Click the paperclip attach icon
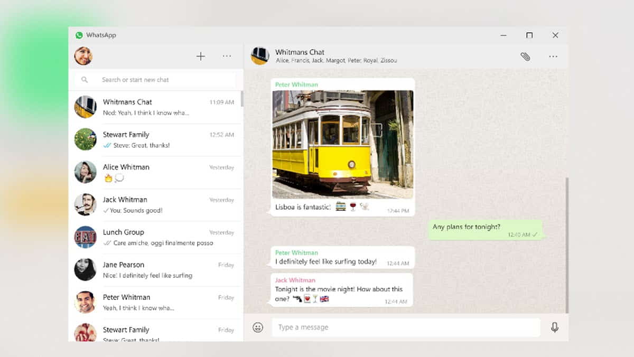The height and width of the screenshot is (357, 634). click(525, 57)
